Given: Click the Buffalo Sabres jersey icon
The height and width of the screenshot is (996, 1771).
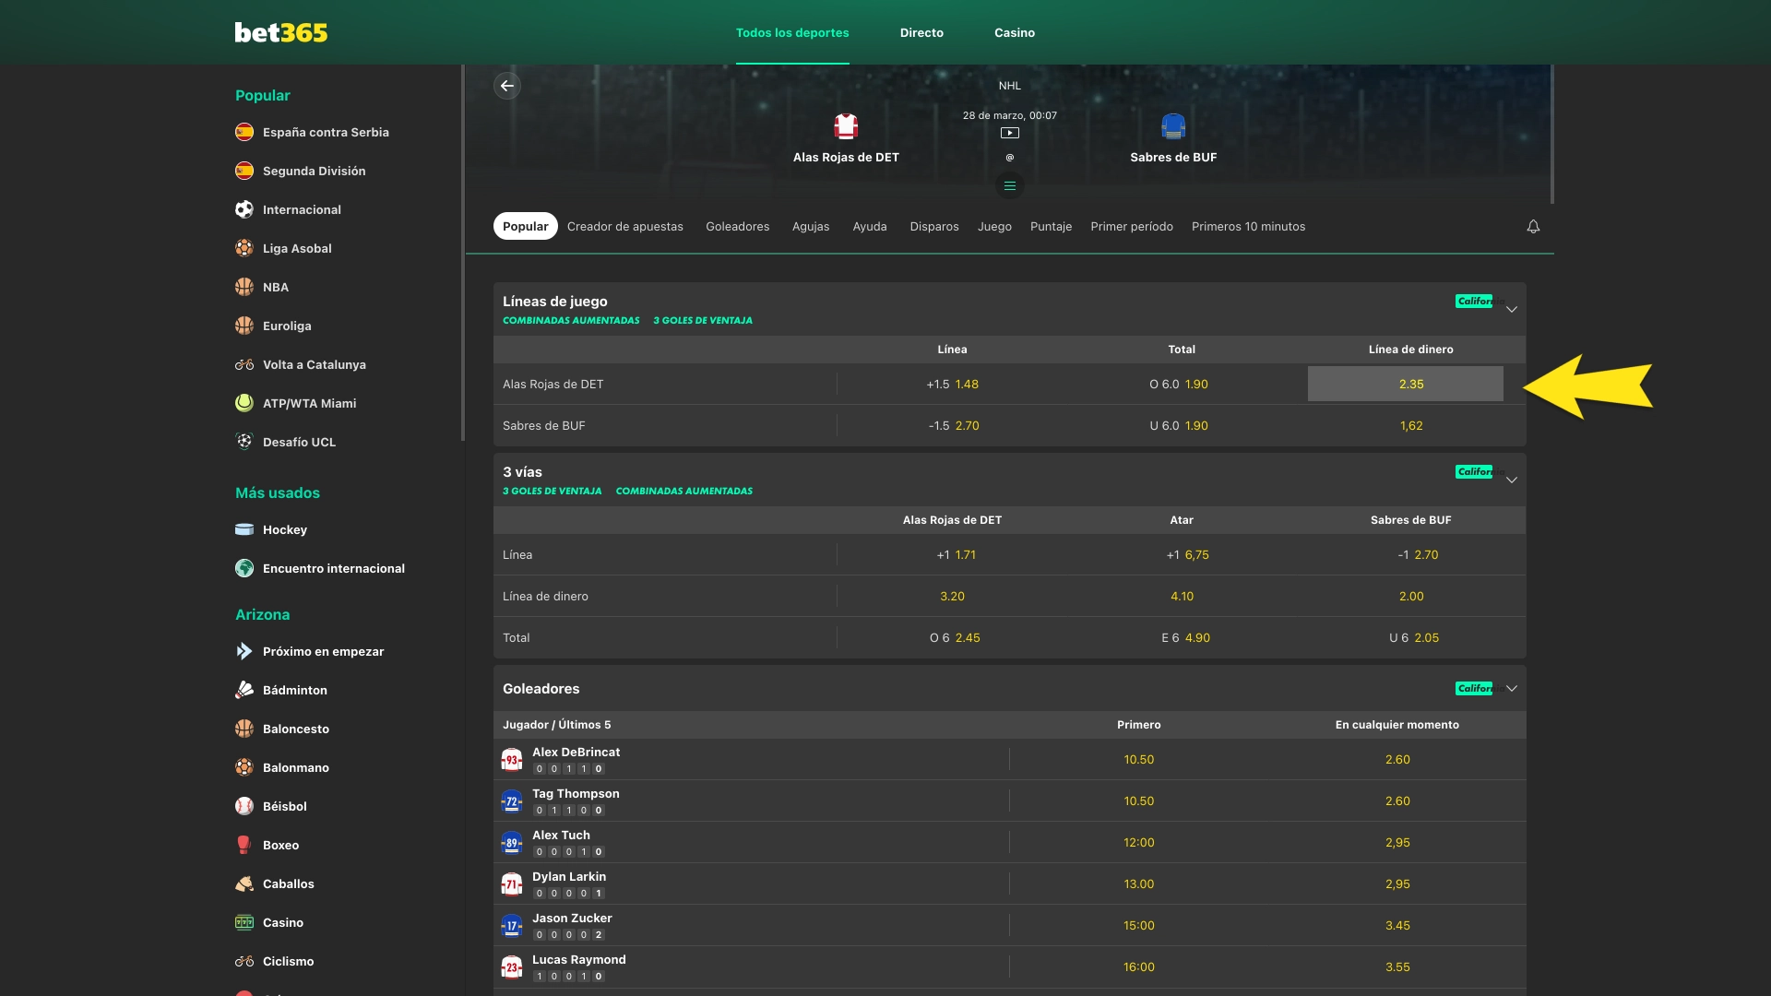Looking at the screenshot, I should coord(1173,126).
